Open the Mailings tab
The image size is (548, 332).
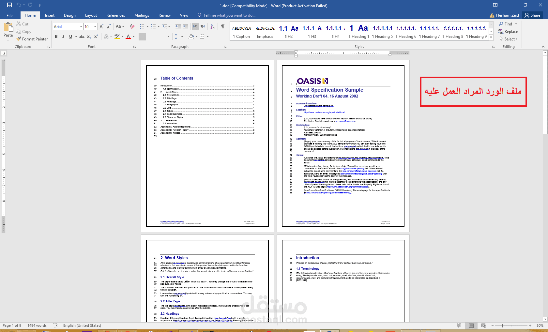pyautogui.click(x=142, y=15)
